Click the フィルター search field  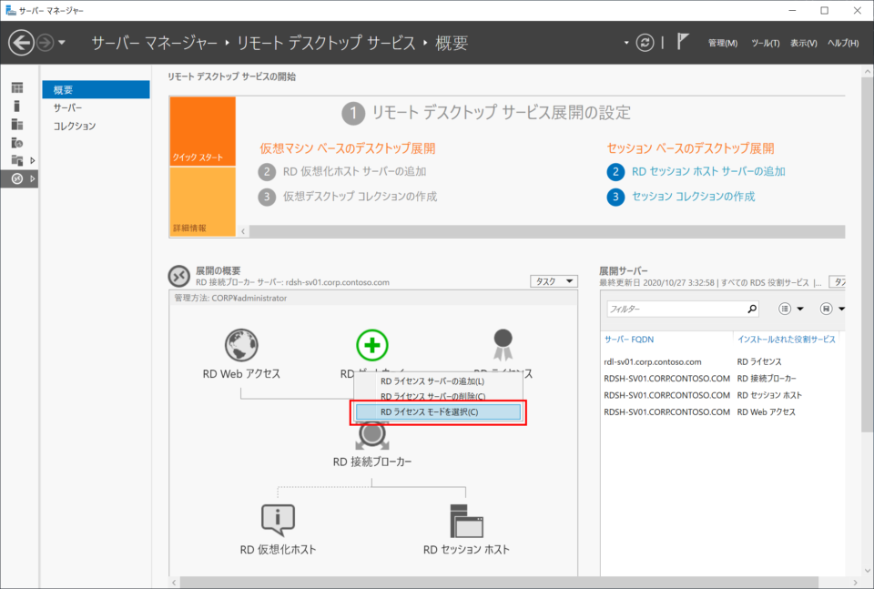tap(676, 309)
